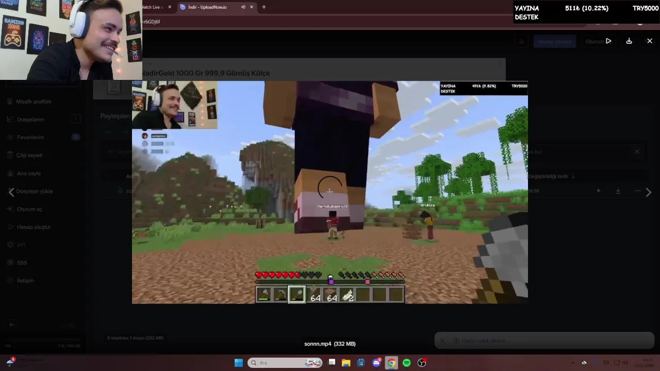
Task: Open Çöp sepeti in the sidebar
Action: click(x=29, y=155)
